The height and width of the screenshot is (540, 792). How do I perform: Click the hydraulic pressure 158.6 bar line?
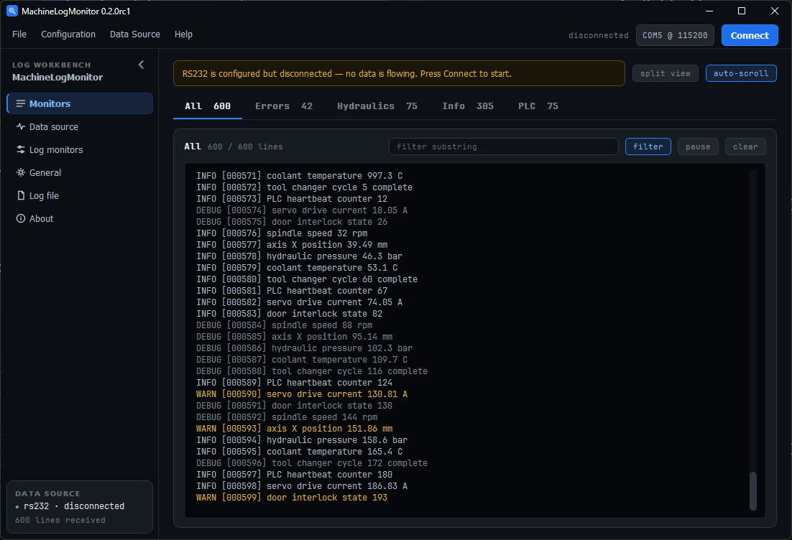click(x=302, y=440)
